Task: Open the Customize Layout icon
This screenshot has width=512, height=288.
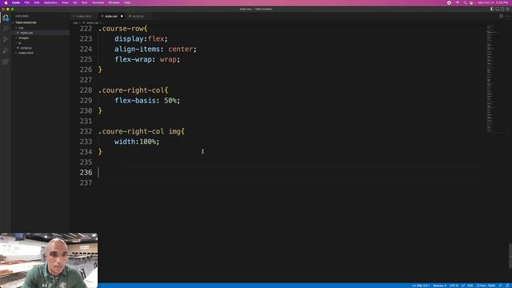Action: pos(507,9)
